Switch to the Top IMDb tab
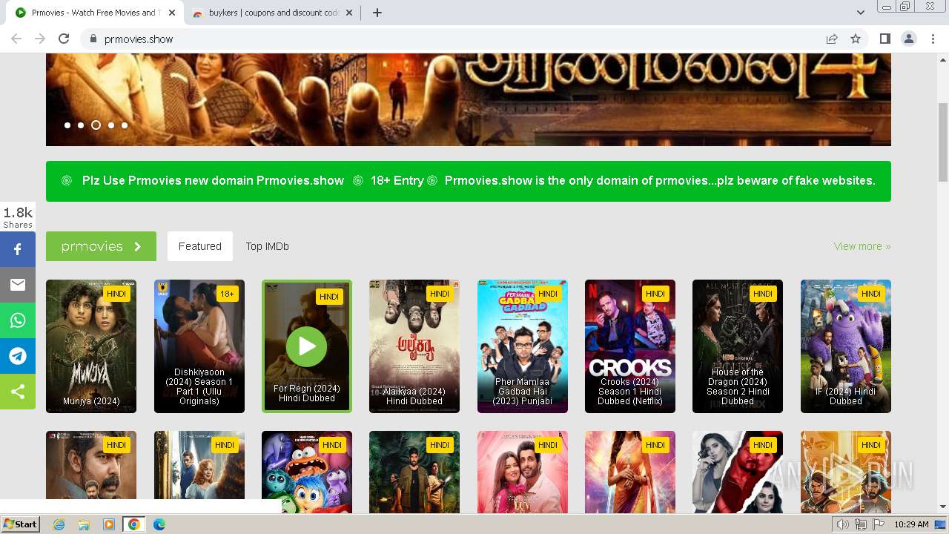The image size is (949, 534). [268, 246]
